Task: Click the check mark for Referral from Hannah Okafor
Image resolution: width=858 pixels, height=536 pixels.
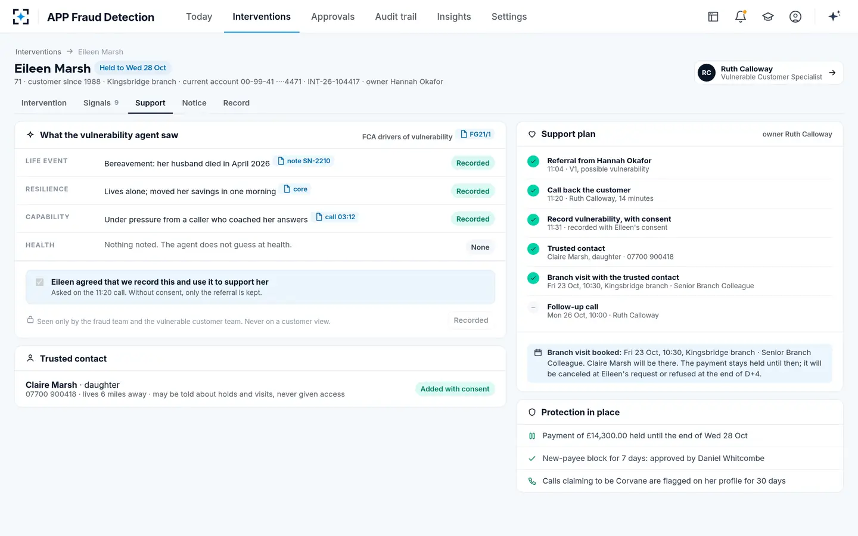Action: tap(533, 161)
